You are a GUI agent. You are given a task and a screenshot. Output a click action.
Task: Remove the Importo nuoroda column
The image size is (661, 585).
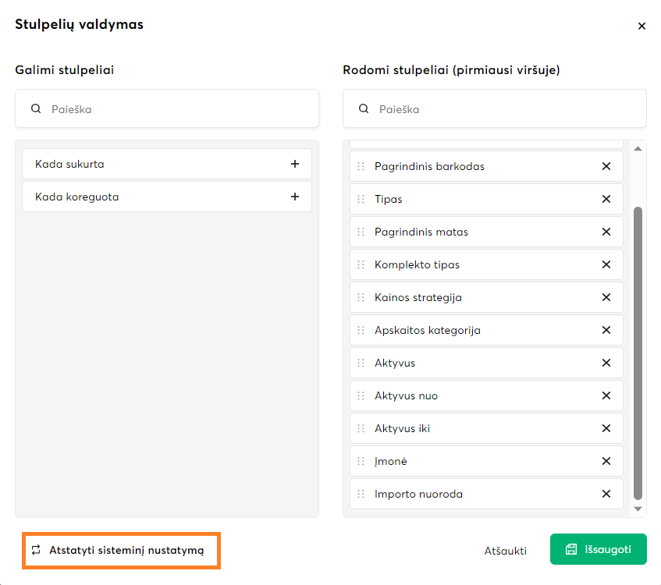(606, 494)
